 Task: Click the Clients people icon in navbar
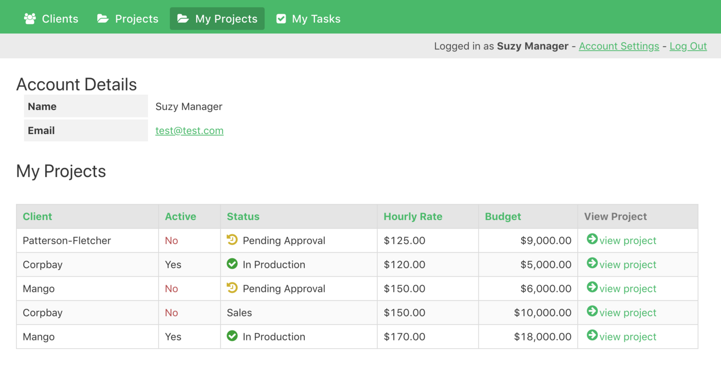coord(30,19)
